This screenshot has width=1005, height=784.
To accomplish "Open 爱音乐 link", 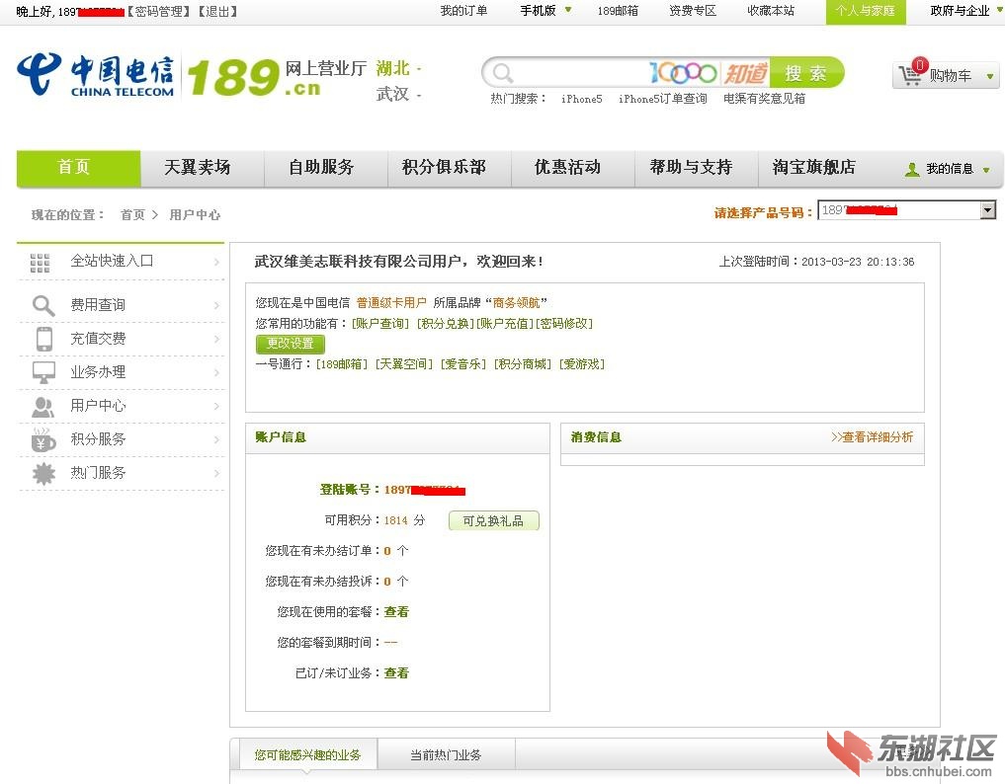I will 463,364.
